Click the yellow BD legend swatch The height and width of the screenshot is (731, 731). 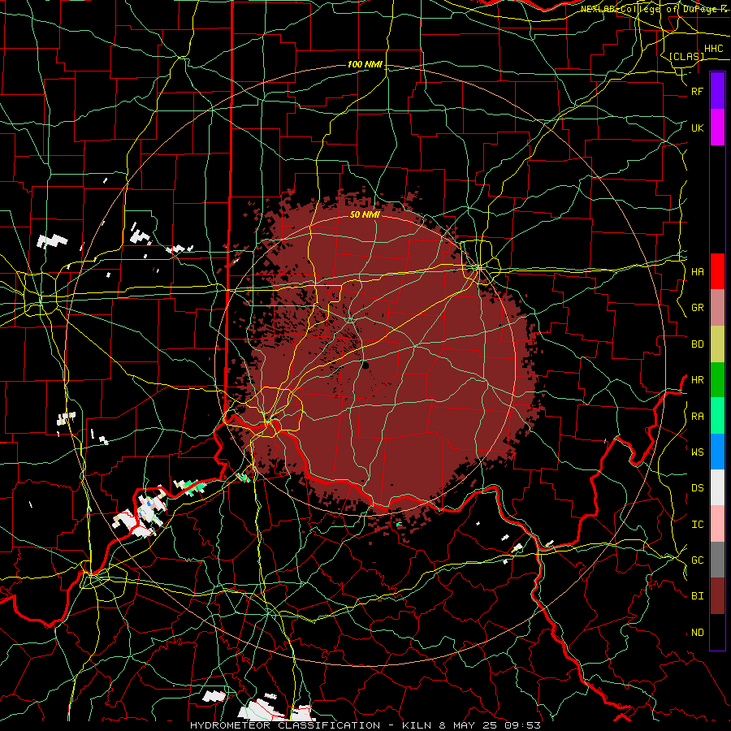(717, 344)
